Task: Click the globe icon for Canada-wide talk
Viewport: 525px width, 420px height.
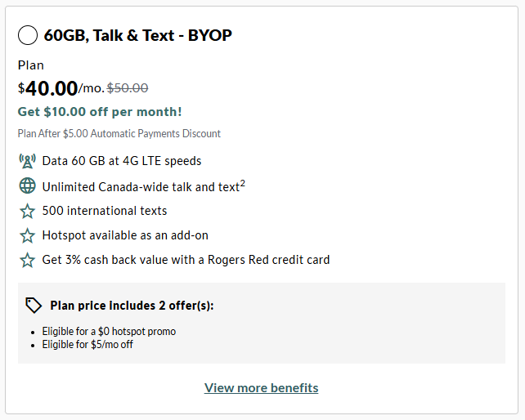Action: click(x=27, y=186)
